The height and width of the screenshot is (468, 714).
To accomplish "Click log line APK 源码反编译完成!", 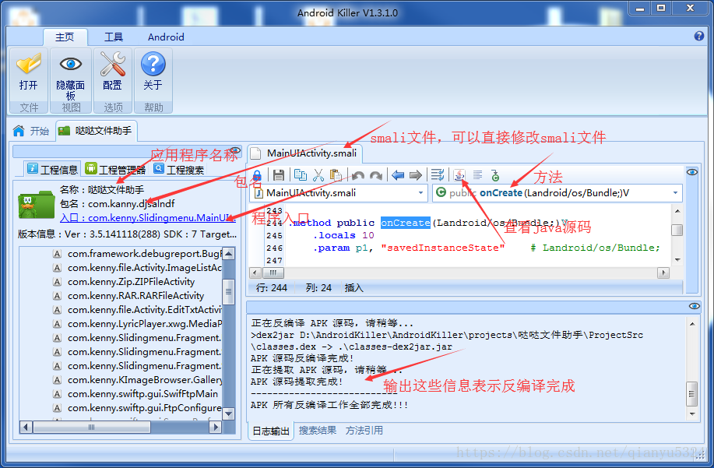I will (x=302, y=359).
